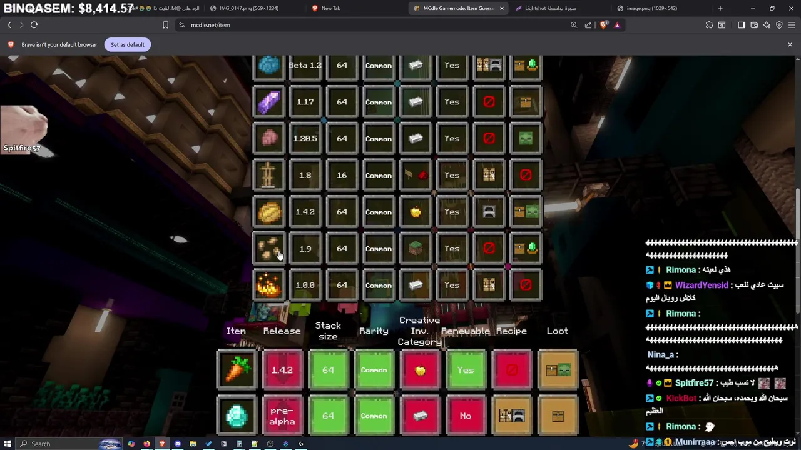Image resolution: width=801 pixels, height=450 pixels.
Task: Share this page icon
Action: [588, 25]
